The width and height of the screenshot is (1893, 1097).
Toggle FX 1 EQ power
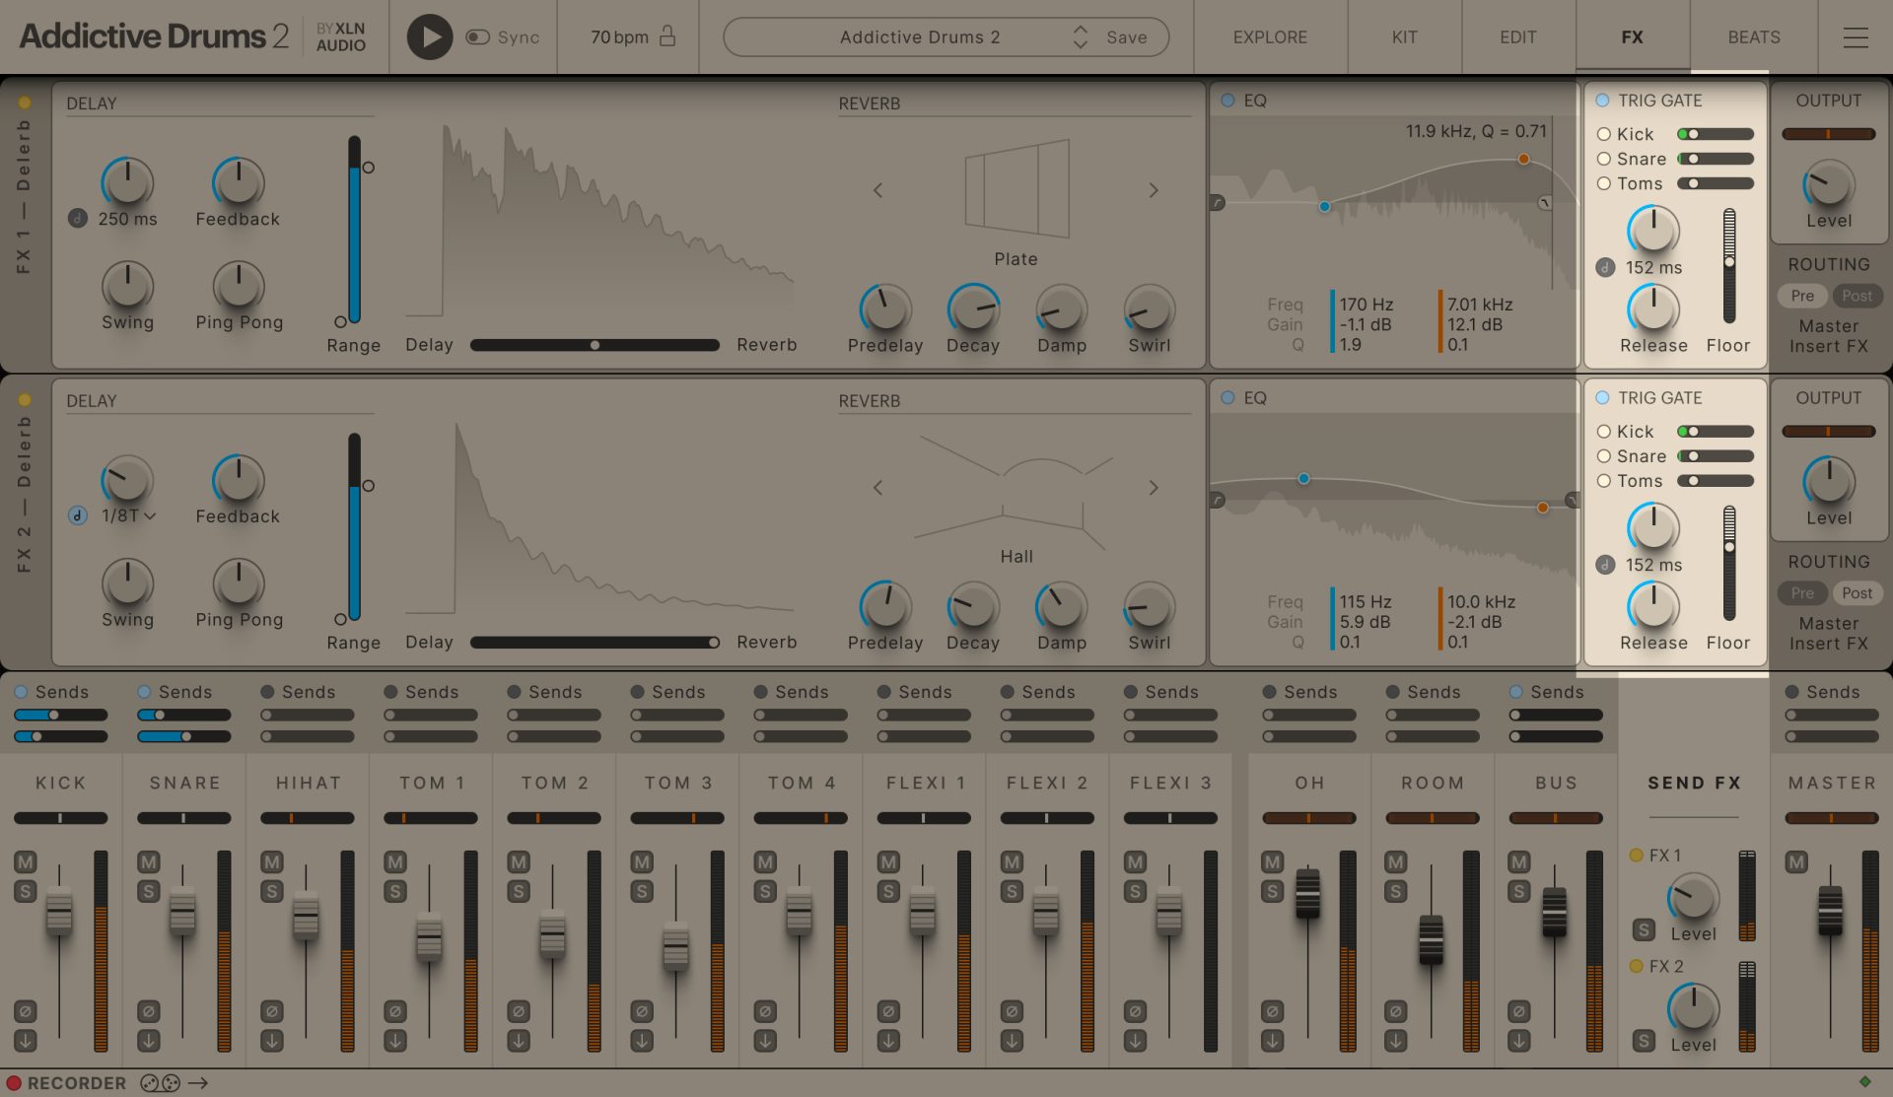(x=1227, y=100)
